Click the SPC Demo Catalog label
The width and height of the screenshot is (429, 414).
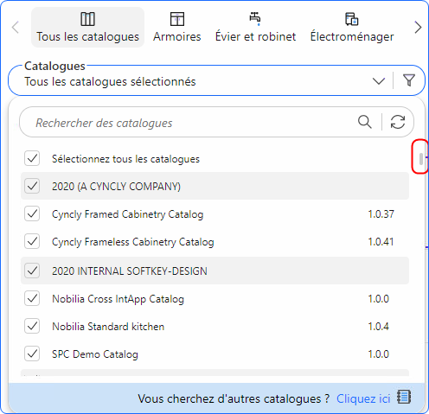tap(95, 354)
